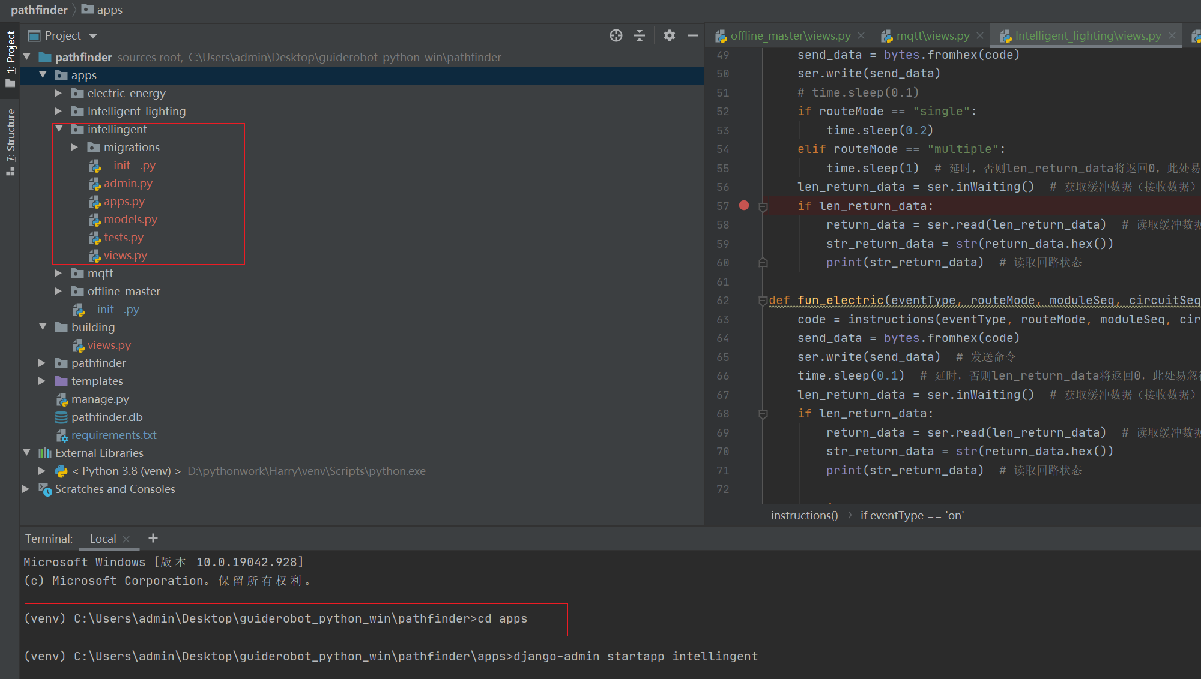Screen dimensions: 1201x679
Task: Close the offline_master\views.py editor tab
Action: (861, 36)
